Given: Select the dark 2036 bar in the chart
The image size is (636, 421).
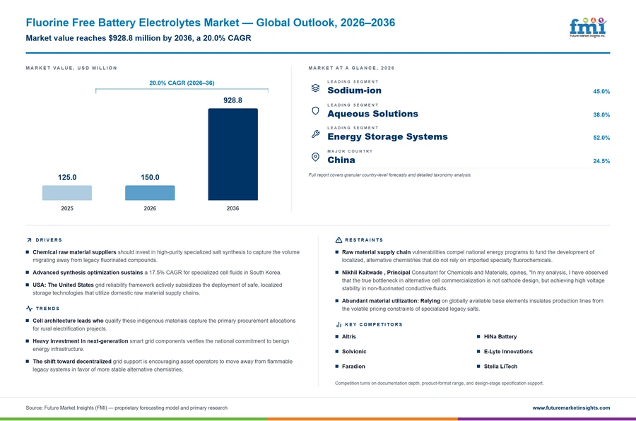Looking at the screenshot, I should pos(232,154).
